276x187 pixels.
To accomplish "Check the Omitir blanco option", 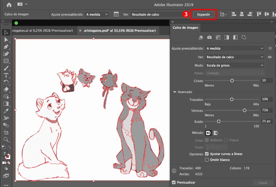I will tap(207, 160).
